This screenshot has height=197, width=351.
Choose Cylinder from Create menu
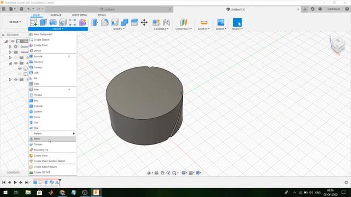coord(53,106)
